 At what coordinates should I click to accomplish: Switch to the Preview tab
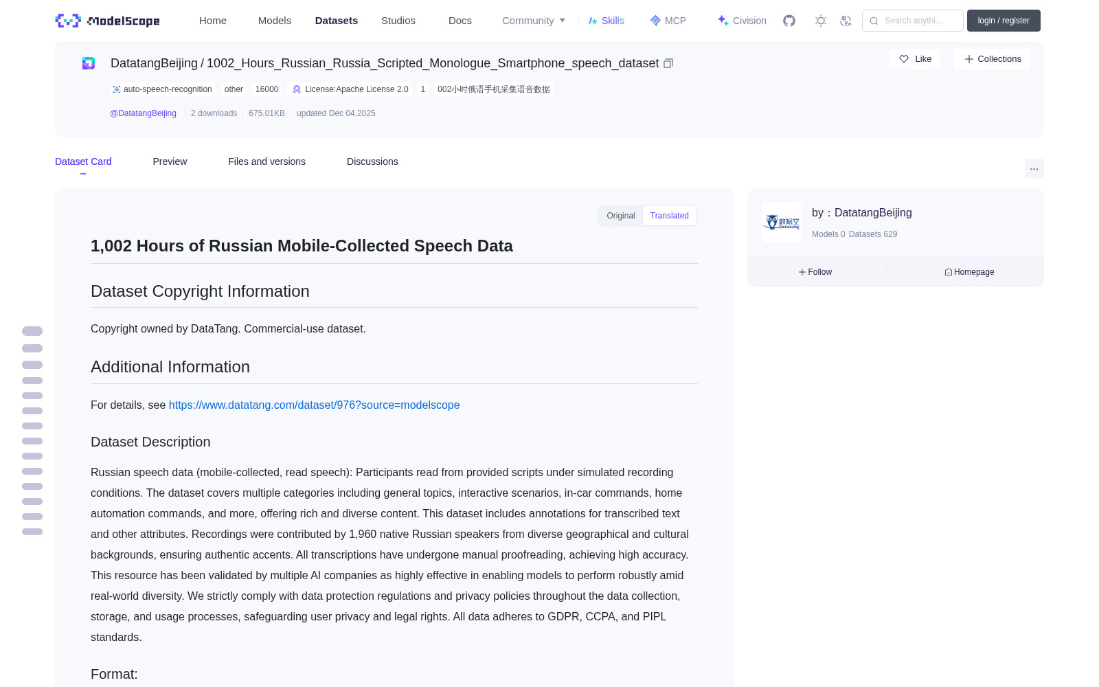[x=170, y=161]
